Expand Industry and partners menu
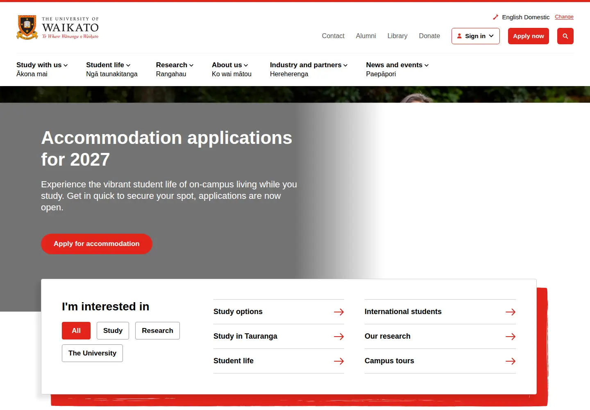 coord(309,65)
